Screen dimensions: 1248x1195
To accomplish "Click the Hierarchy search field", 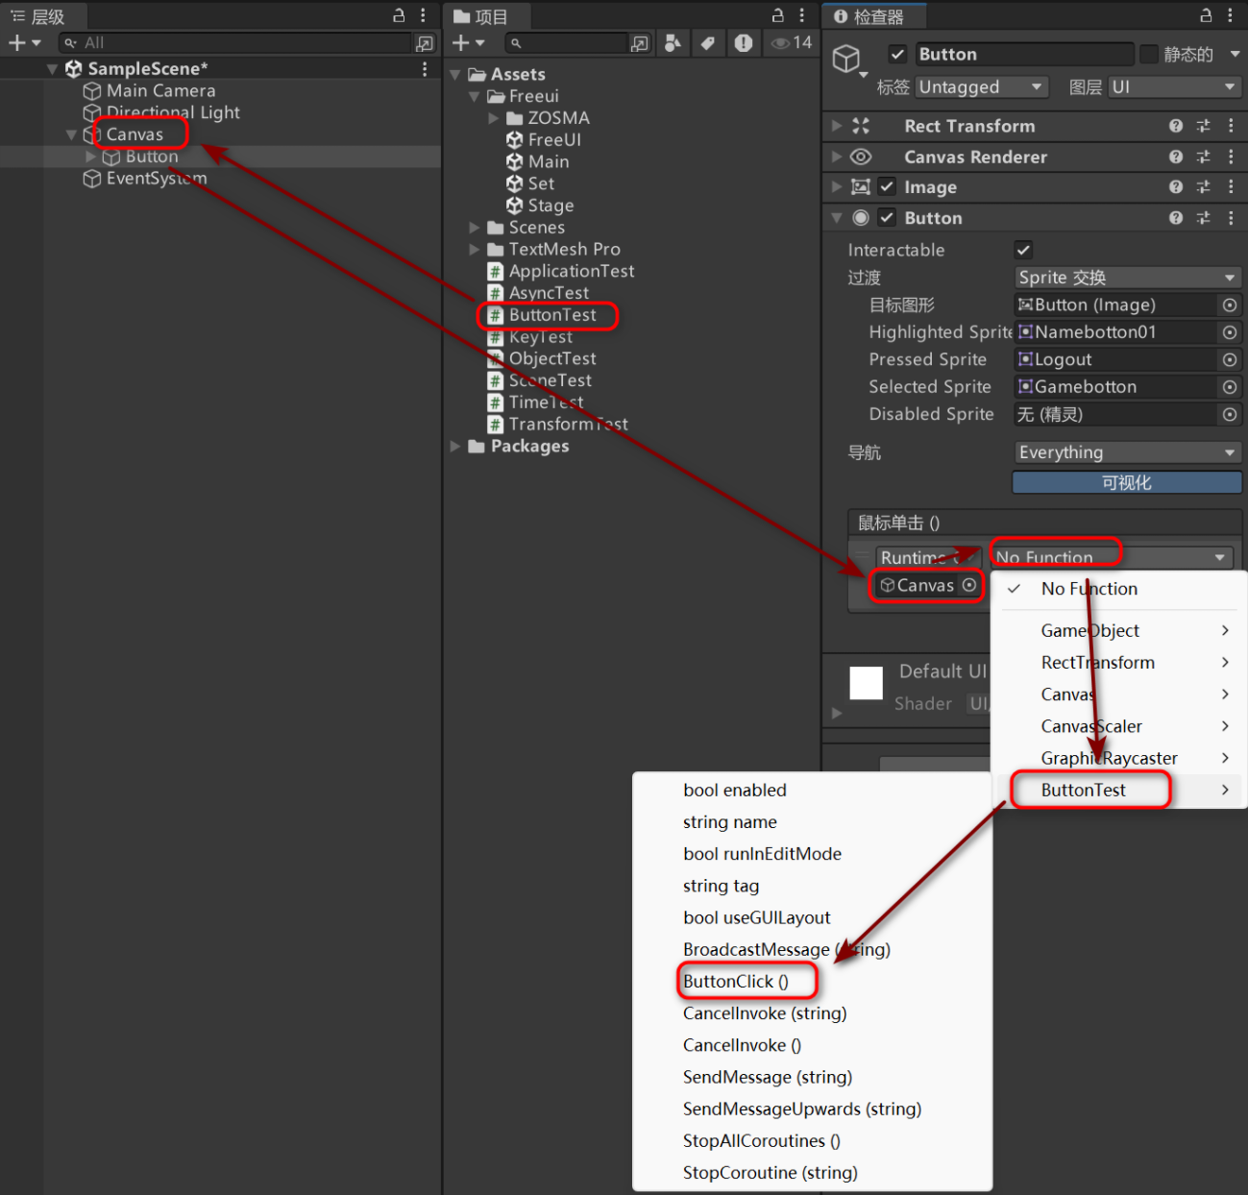I will (235, 42).
